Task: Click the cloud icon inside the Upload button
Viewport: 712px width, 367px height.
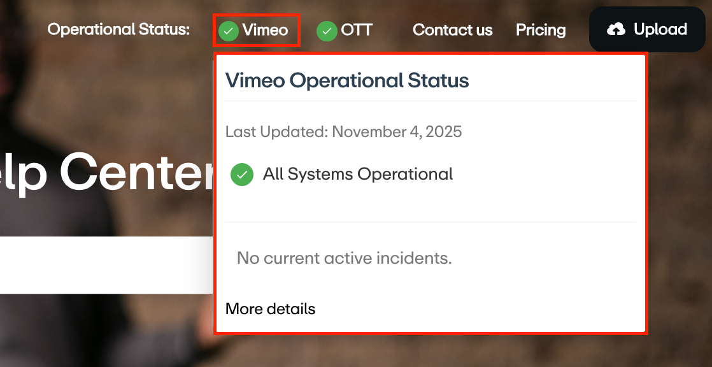Action: [616, 29]
